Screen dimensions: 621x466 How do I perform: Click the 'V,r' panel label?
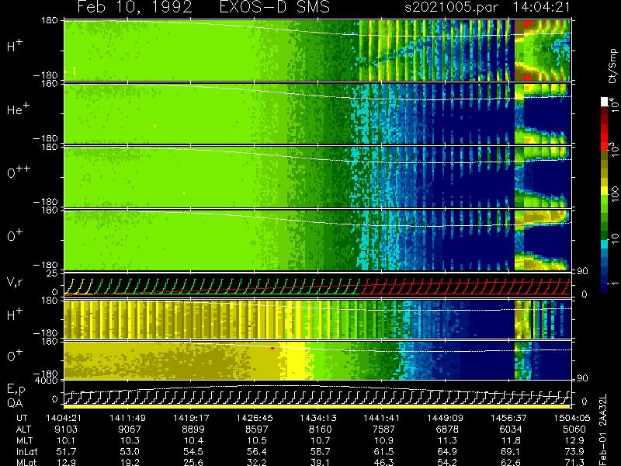(15, 282)
